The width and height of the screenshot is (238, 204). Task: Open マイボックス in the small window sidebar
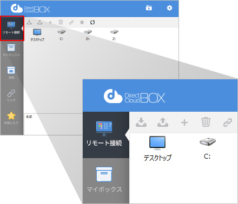(11, 50)
